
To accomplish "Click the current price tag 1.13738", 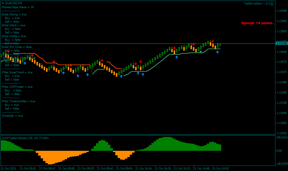I will [x=282, y=43].
